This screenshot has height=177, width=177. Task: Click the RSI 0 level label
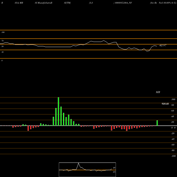click(2, 61)
